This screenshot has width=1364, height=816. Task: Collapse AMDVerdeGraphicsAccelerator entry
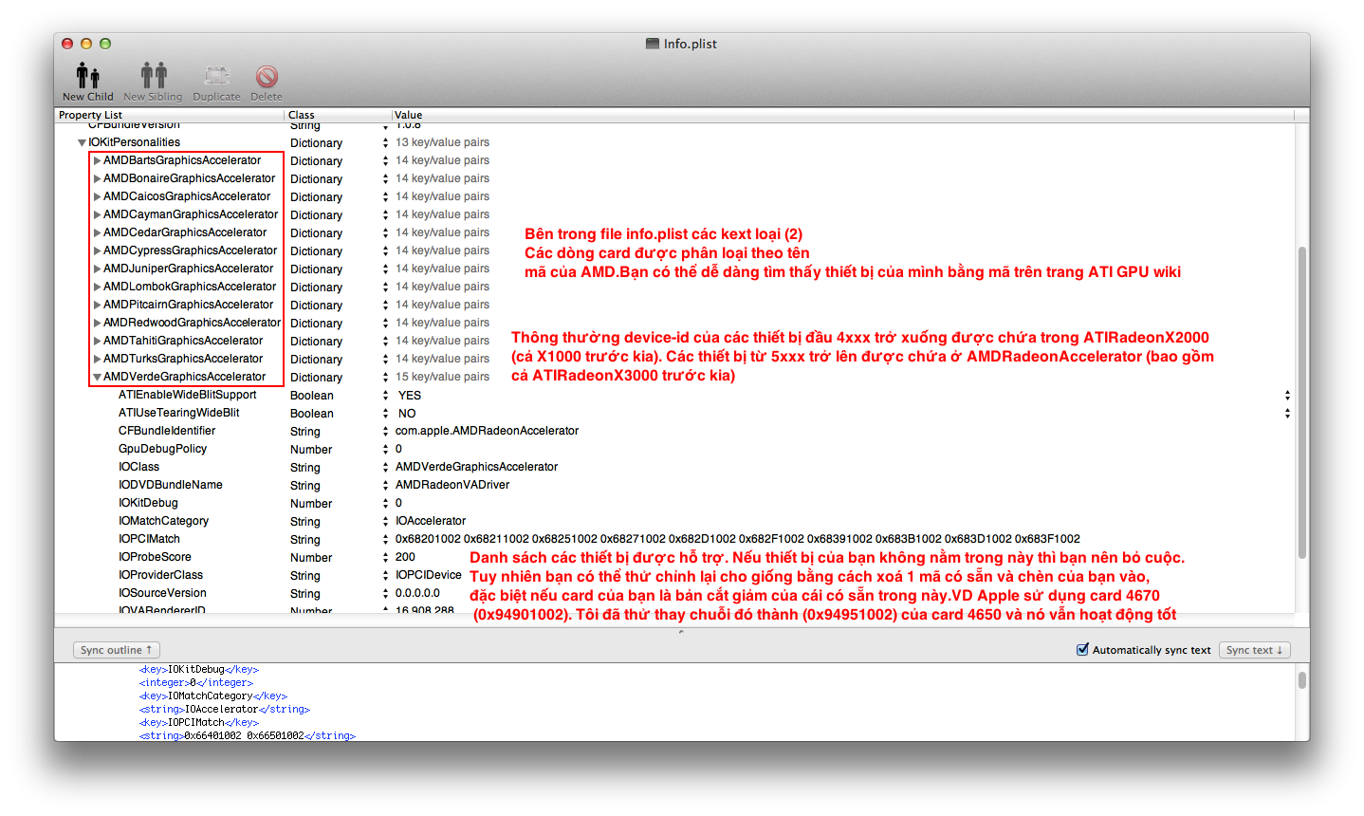[x=97, y=377]
